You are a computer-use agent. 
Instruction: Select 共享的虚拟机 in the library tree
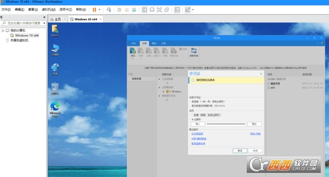(x=19, y=40)
